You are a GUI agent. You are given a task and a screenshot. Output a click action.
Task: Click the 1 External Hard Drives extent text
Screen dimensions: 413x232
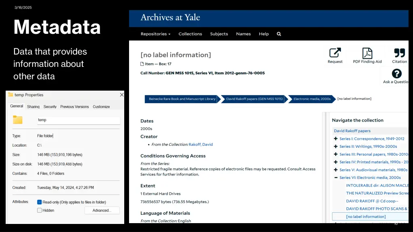161,194
